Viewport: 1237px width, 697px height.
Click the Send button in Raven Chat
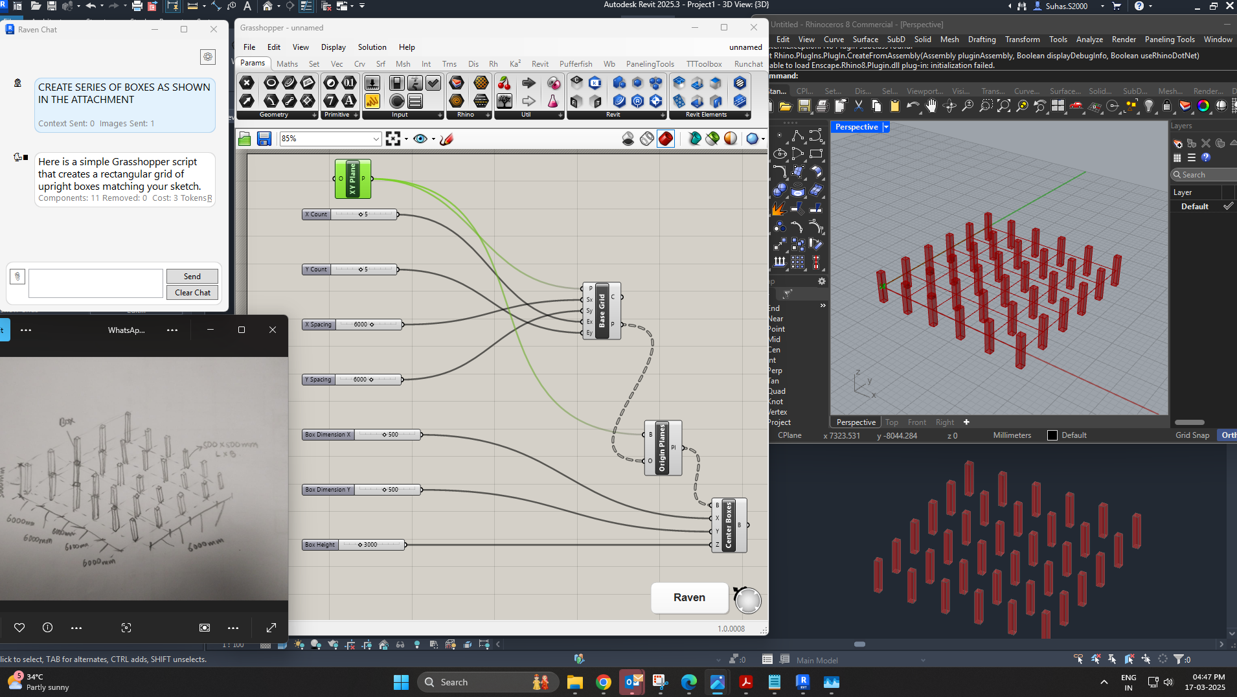[x=192, y=277]
